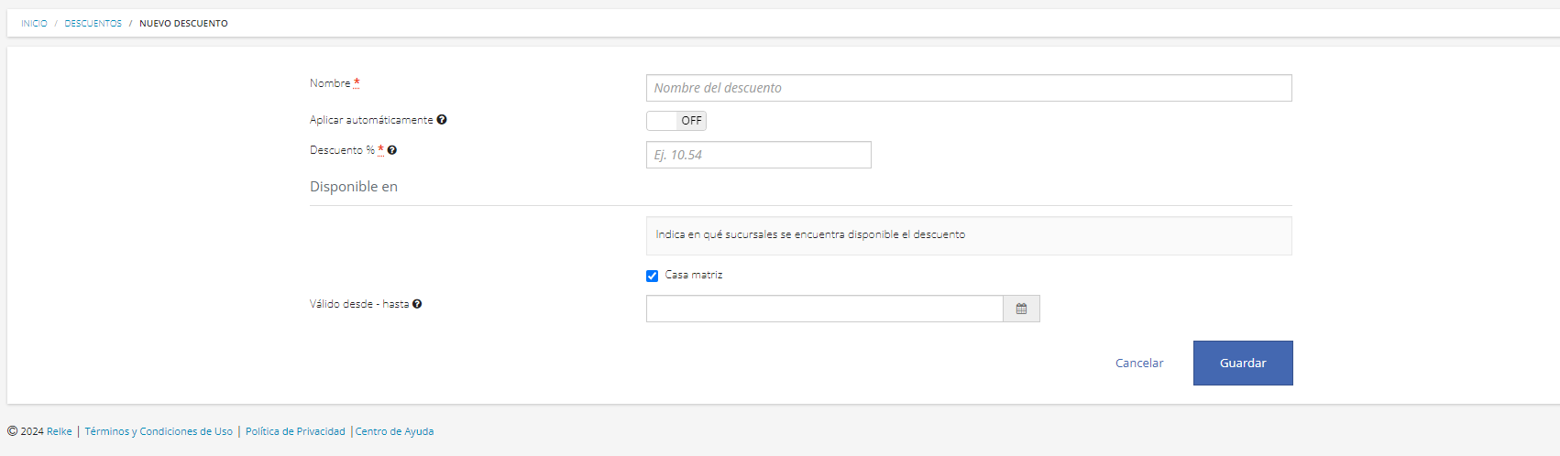The height and width of the screenshot is (456, 1560).
Task: Click the help icon next to Descuento %
Action: click(x=392, y=150)
